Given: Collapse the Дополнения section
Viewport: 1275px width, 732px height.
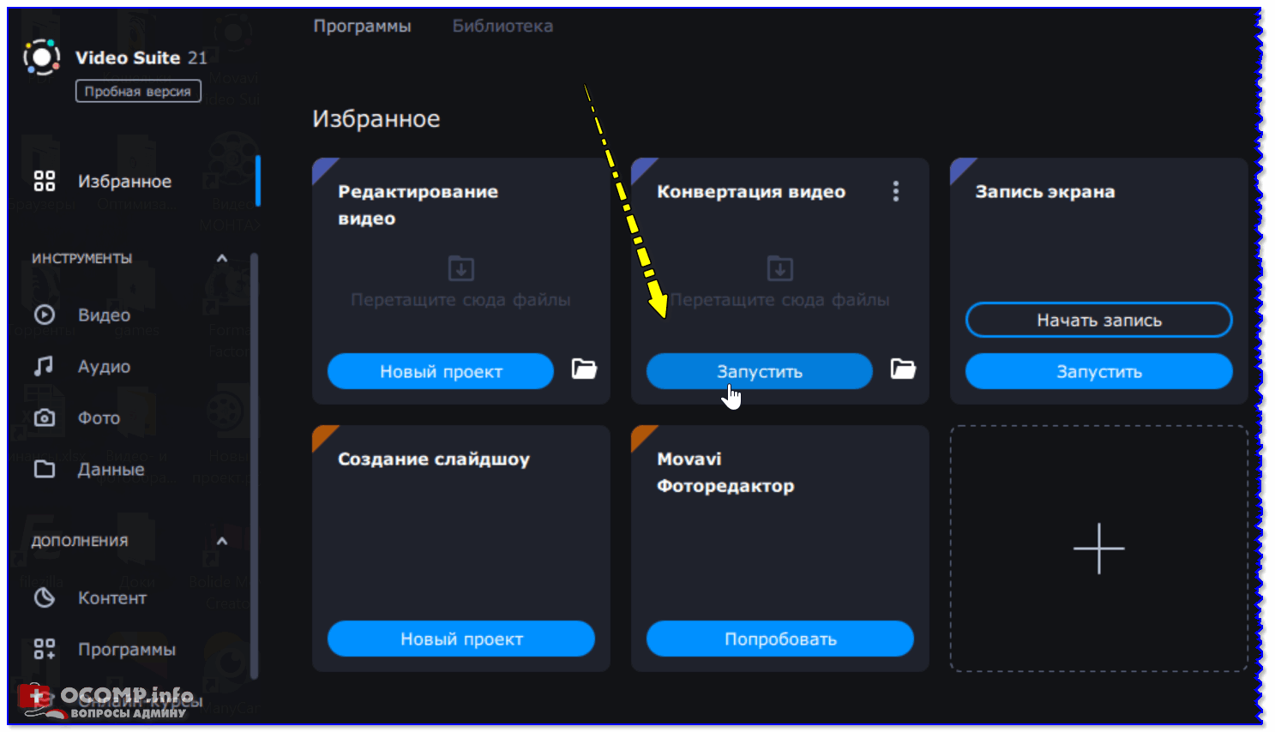Looking at the screenshot, I should [x=222, y=541].
